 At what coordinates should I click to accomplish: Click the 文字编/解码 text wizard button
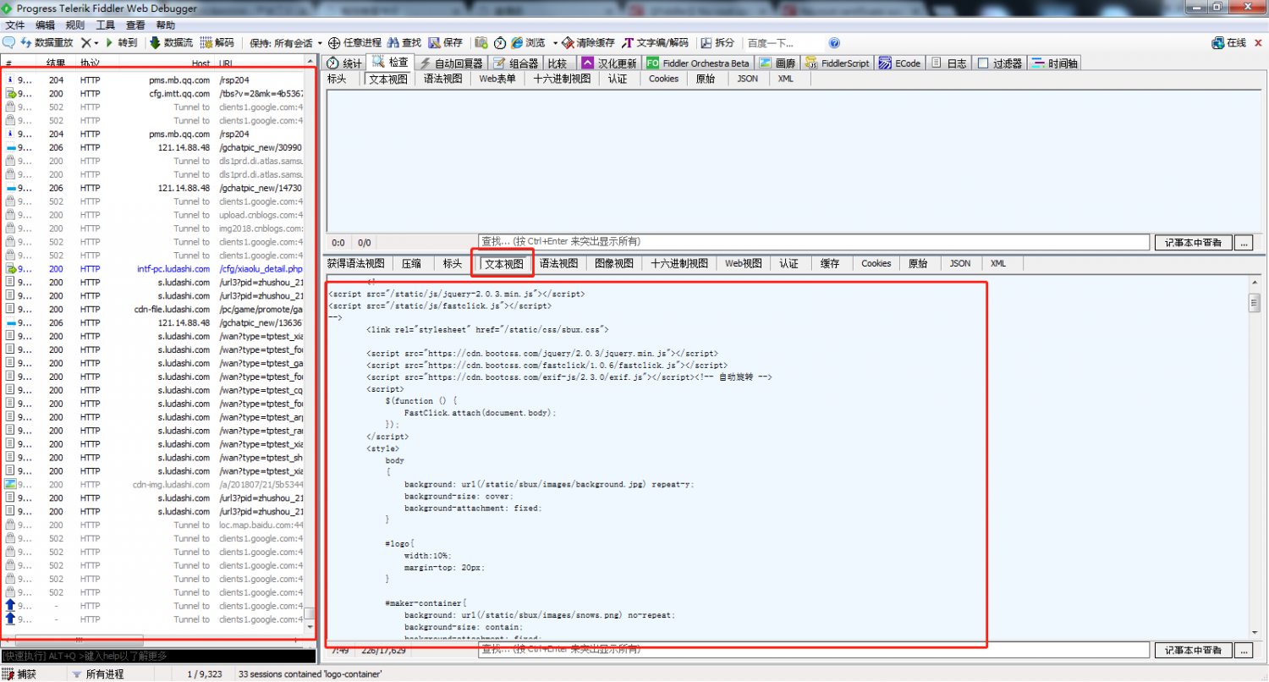click(x=656, y=42)
